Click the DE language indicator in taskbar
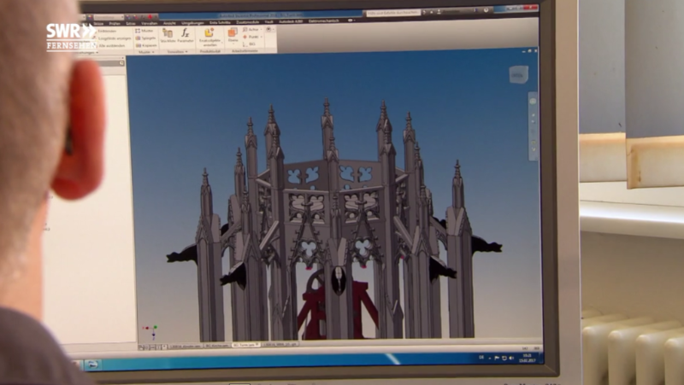 pos(481,358)
